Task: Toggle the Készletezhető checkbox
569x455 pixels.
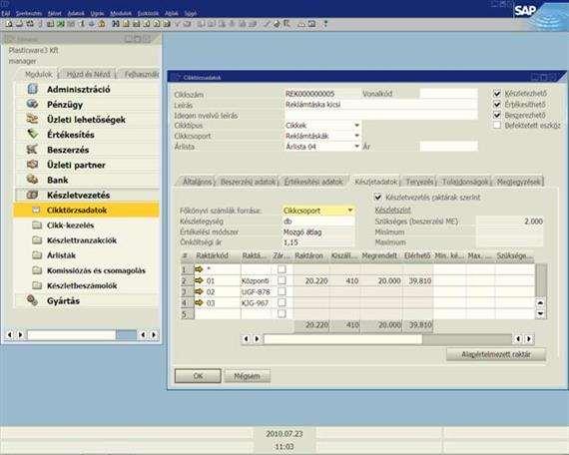Action: pos(497,94)
